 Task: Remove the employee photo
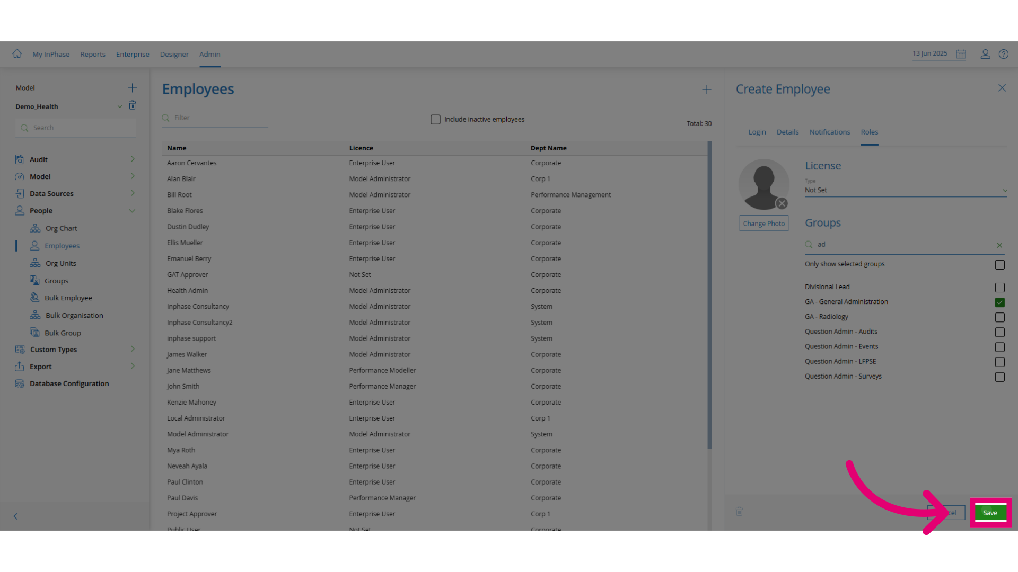(x=782, y=203)
